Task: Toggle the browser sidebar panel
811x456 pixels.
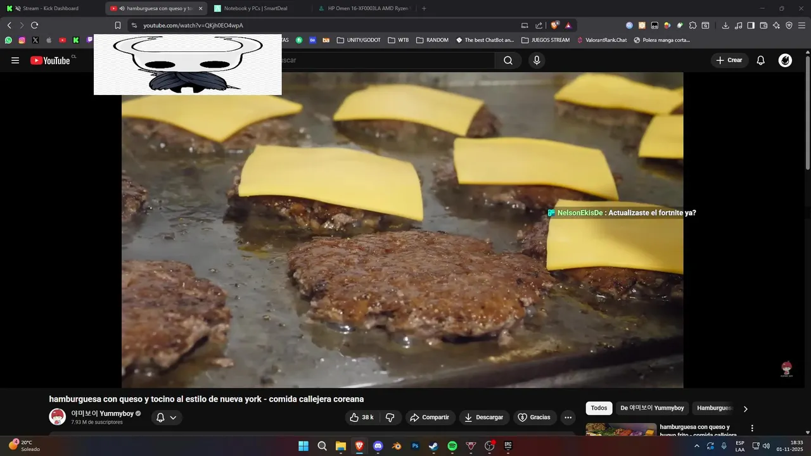Action: (751, 25)
